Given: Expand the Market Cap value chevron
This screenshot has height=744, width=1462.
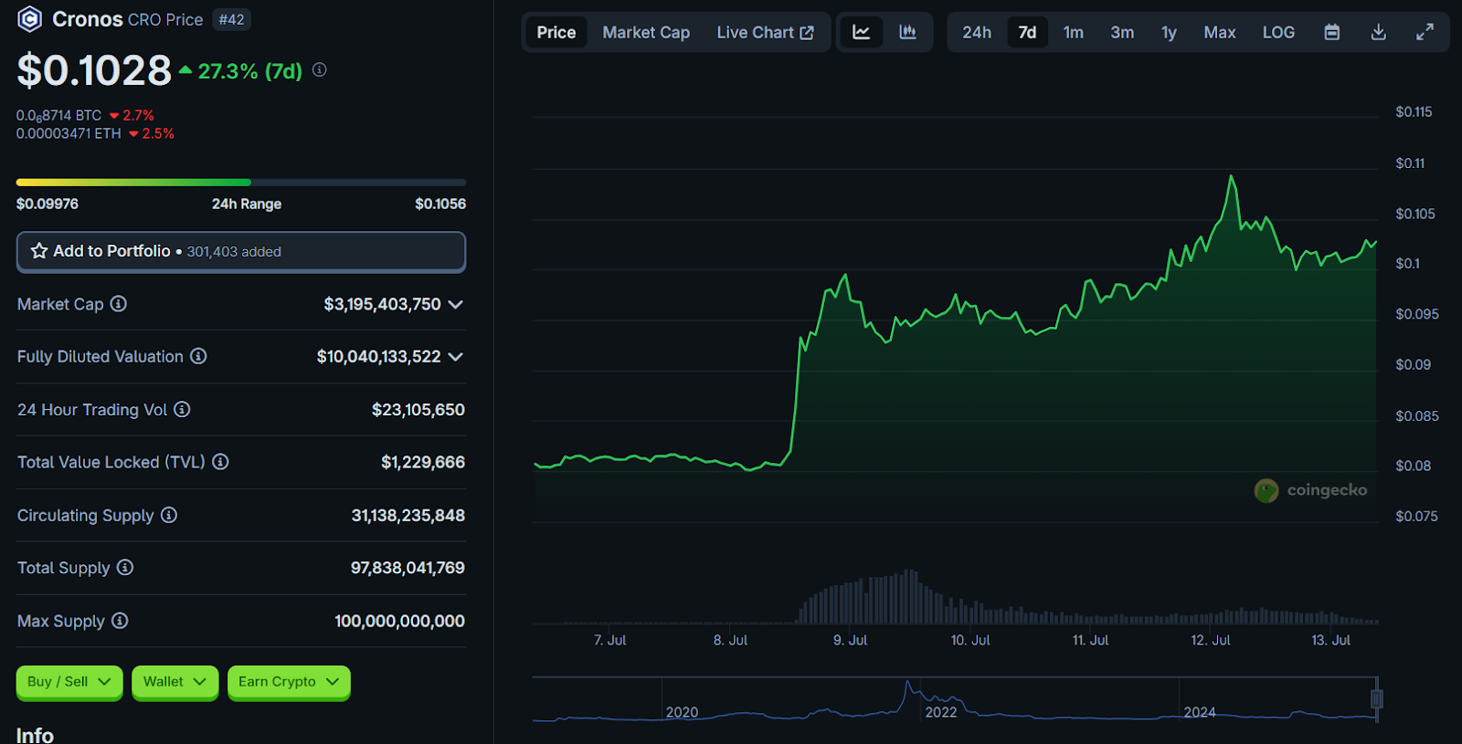Looking at the screenshot, I should [455, 304].
